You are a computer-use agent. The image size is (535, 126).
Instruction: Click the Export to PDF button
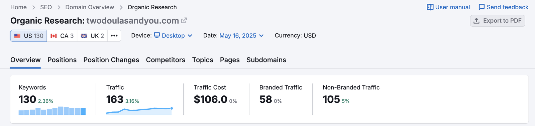[498, 21]
